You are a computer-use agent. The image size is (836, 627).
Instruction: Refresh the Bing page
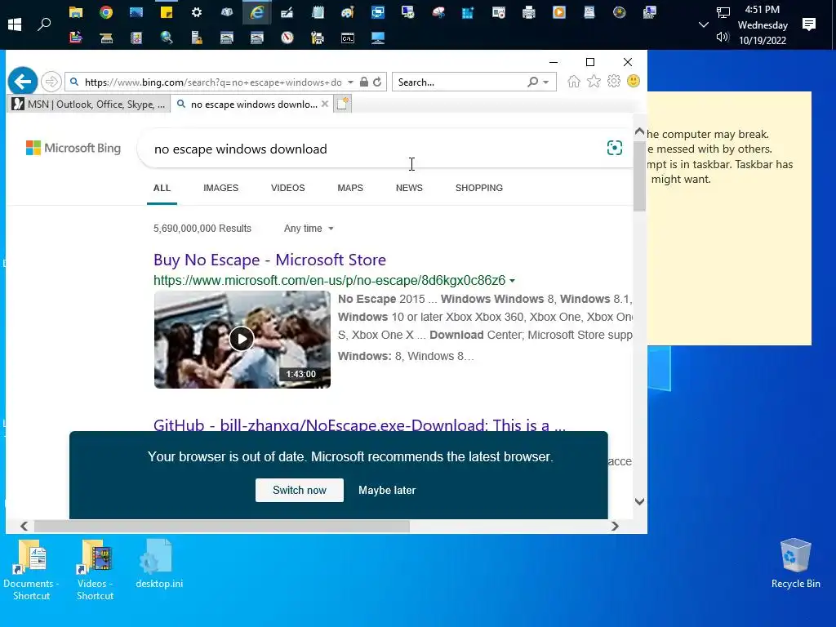tap(377, 82)
